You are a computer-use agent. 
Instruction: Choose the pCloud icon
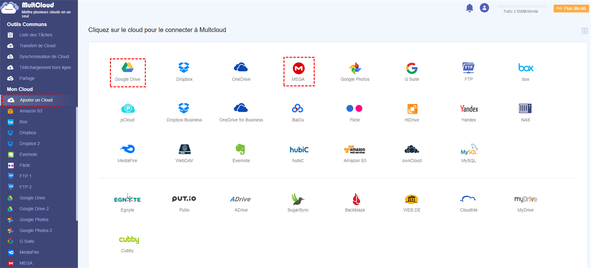[x=127, y=109]
